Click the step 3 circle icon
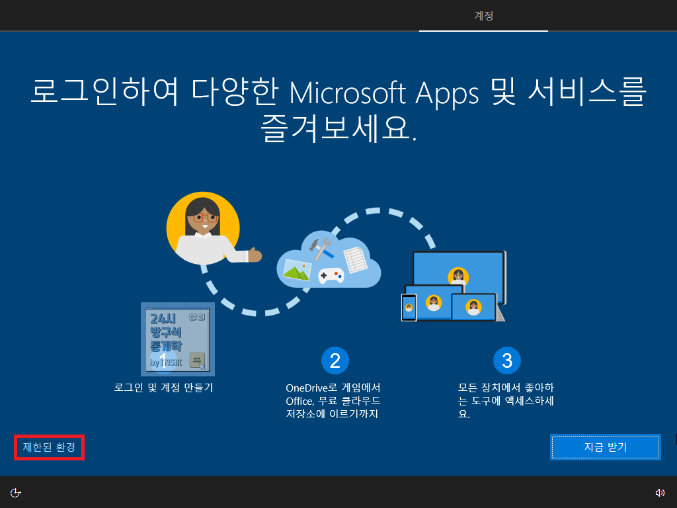 tap(507, 360)
